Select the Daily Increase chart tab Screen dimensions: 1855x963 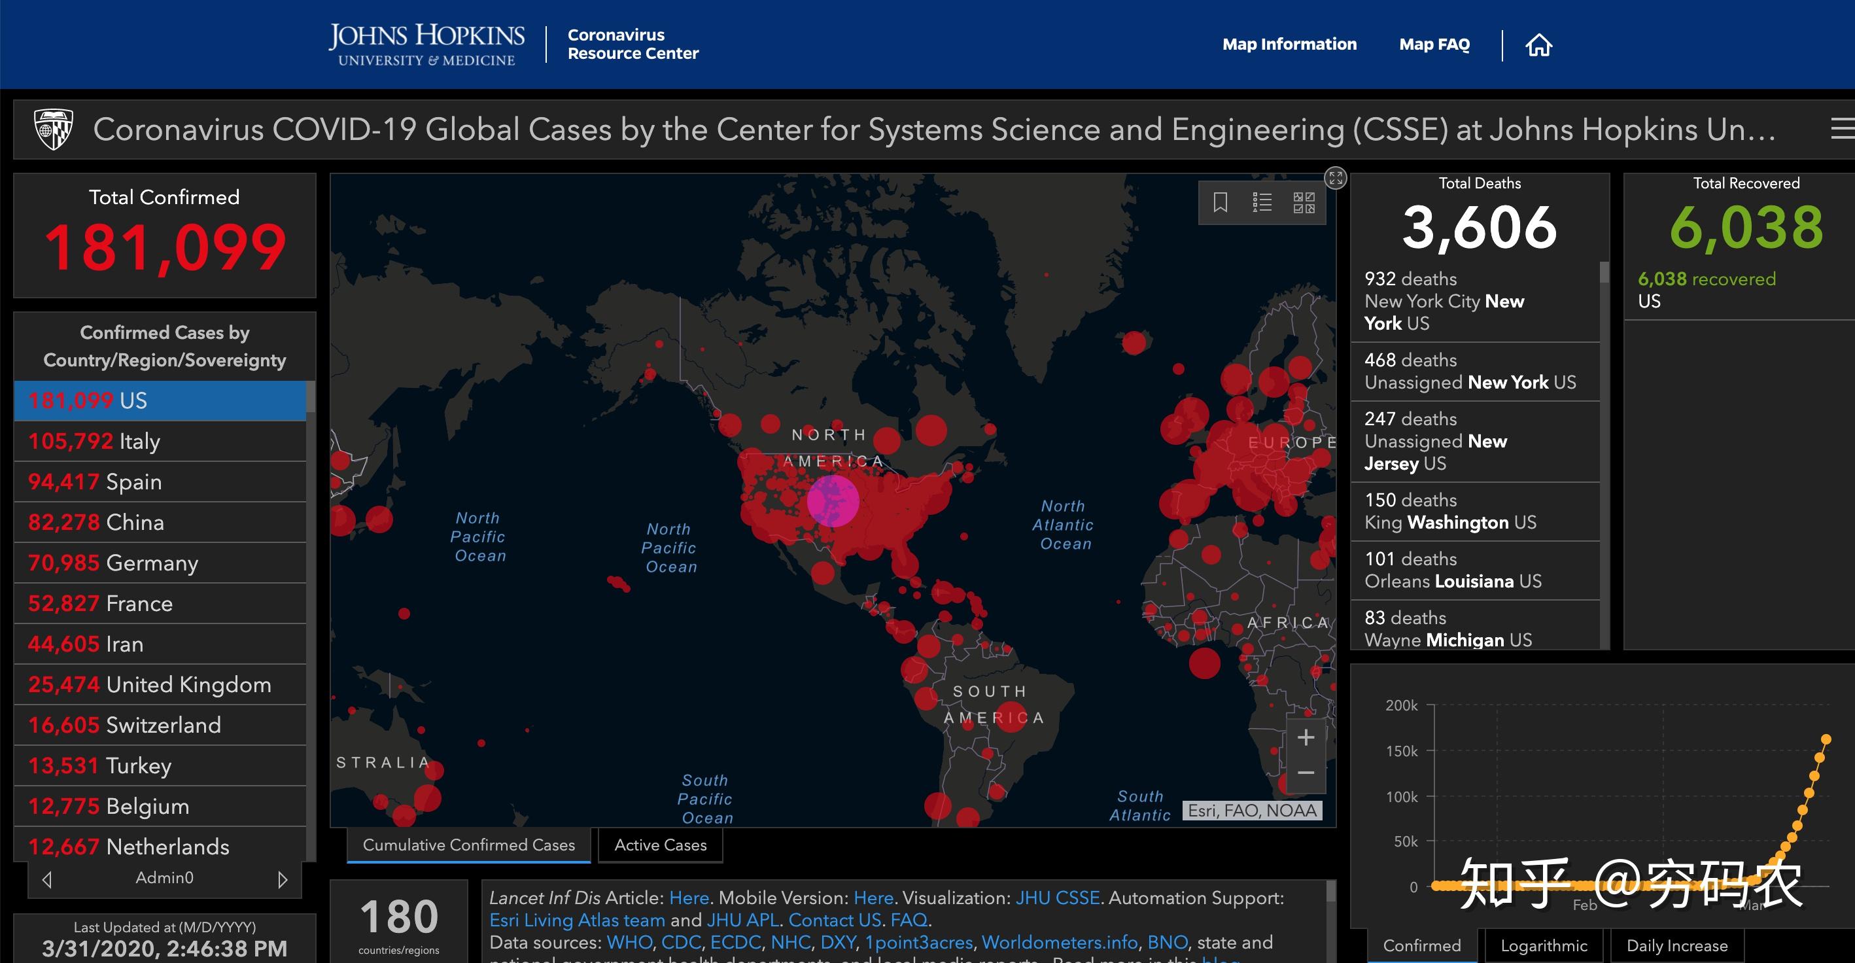coord(1677,946)
